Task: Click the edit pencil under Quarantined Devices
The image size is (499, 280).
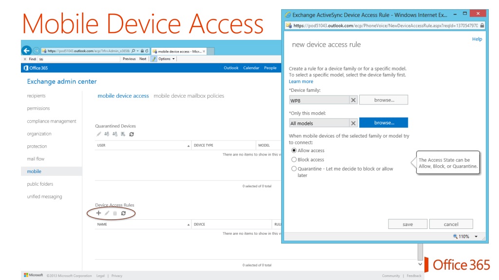Action: tap(98, 134)
